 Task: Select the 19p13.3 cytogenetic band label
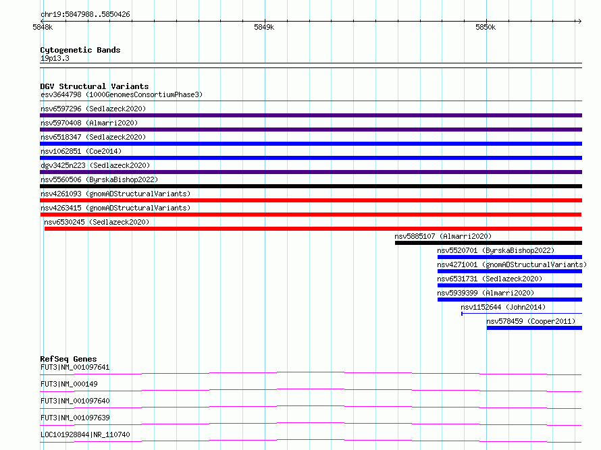[55, 58]
